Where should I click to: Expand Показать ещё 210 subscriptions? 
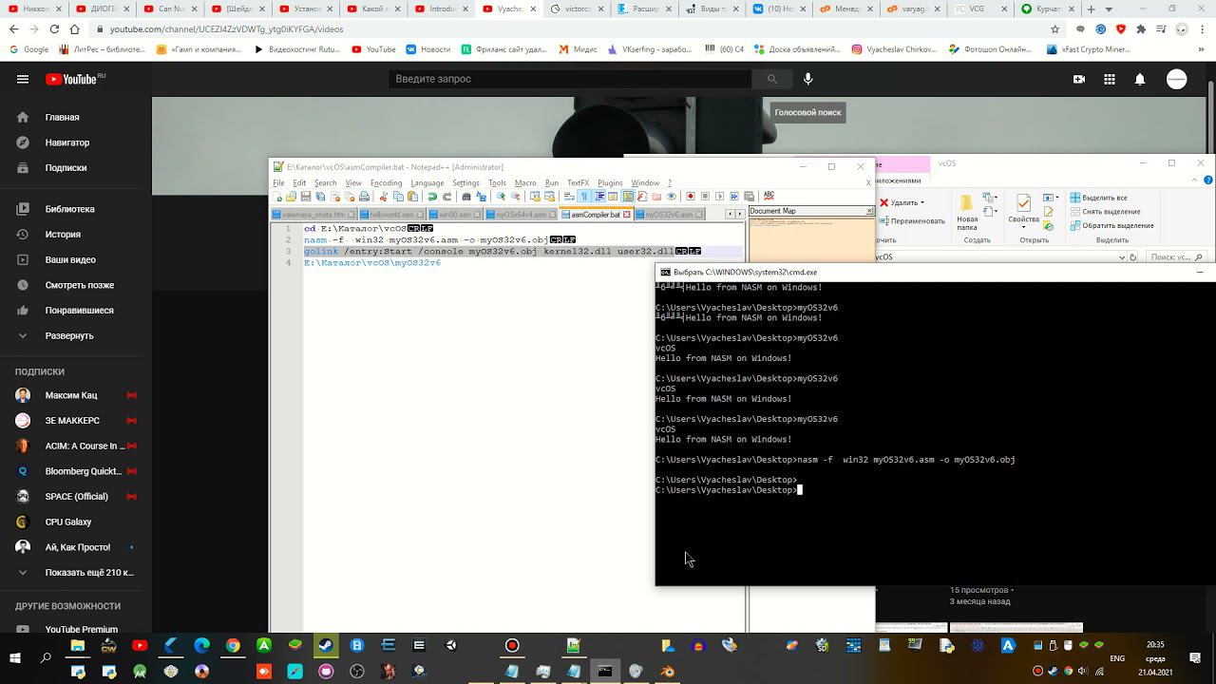pyautogui.click(x=76, y=572)
